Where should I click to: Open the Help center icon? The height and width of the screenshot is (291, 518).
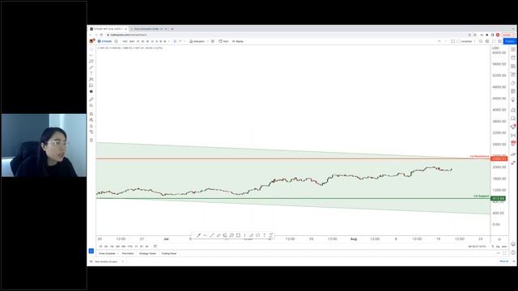click(513, 252)
